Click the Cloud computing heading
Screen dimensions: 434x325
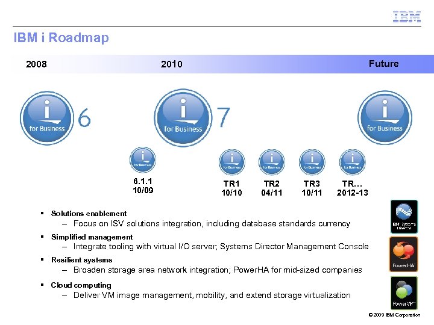[81, 285]
